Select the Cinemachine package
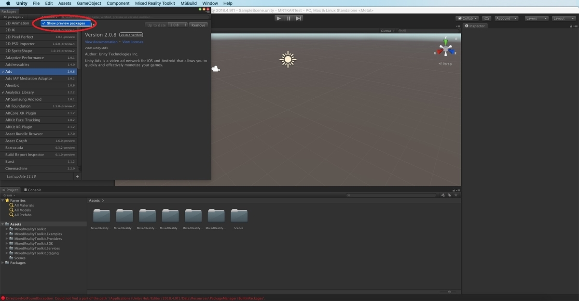Image resolution: width=579 pixels, height=301 pixels. pos(39,169)
